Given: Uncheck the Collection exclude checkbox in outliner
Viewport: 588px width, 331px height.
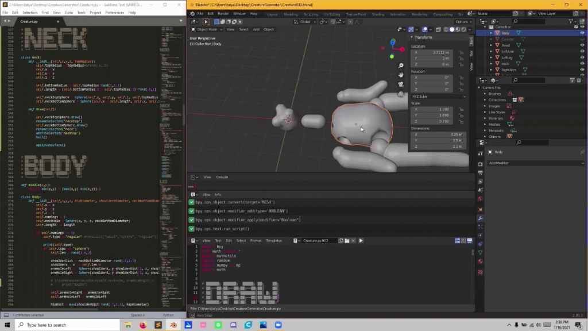Looking at the screenshot, I should 576,27.
